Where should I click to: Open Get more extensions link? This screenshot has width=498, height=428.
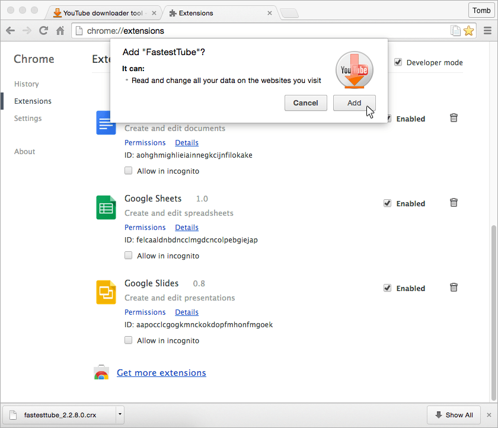coord(161,373)
